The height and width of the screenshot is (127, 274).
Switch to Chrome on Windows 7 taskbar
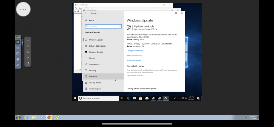click(x=49, y=117)
